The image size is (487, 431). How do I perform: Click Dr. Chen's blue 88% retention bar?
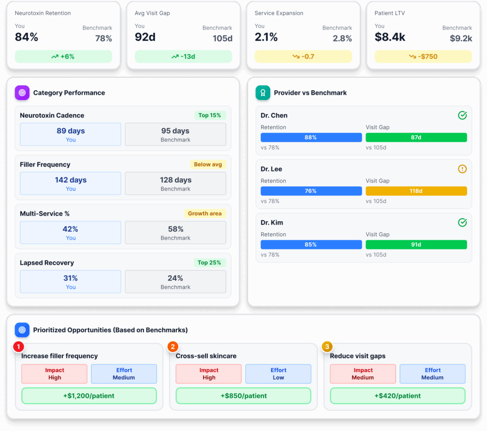[x=311, y=137]
